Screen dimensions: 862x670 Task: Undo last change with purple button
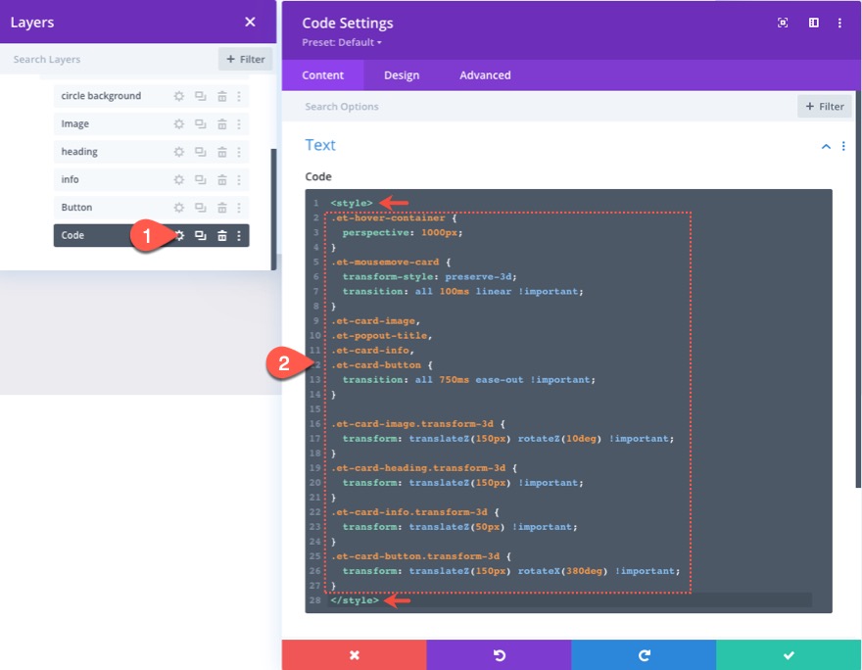[499, 655]
